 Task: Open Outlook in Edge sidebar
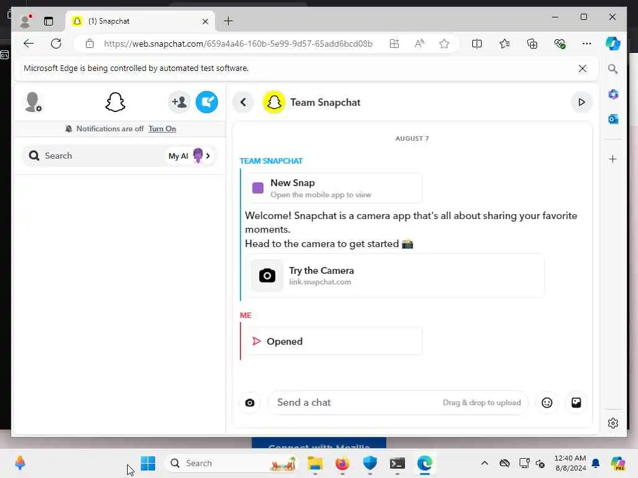tap(613, 119)
